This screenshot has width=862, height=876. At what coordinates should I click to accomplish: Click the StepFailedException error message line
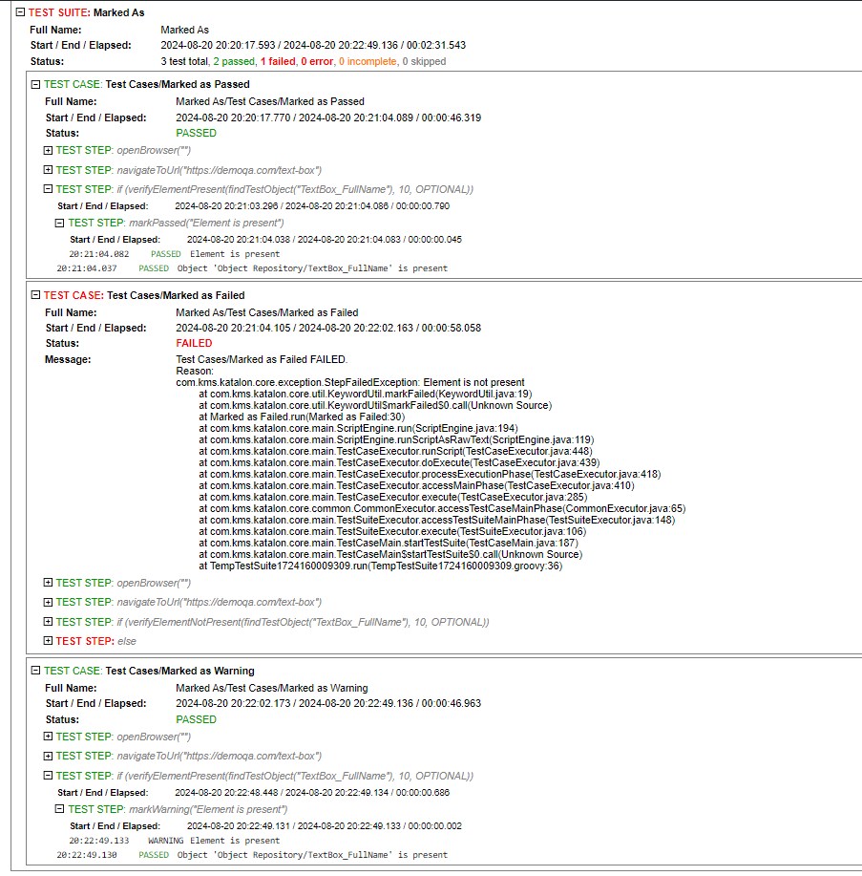pos(349,382)
